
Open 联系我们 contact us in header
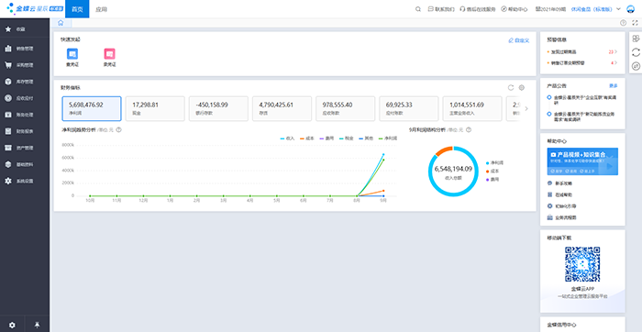pos(441,9)
